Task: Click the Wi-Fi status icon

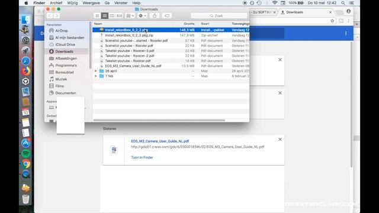Action: point(275,3)
